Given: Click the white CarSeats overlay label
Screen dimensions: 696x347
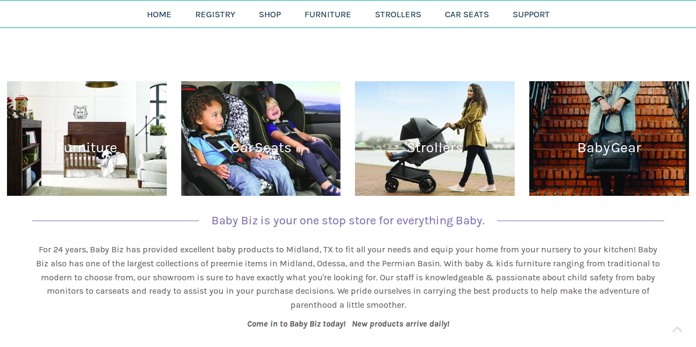Looking at the screenshot, I should (x=261, y=148).
